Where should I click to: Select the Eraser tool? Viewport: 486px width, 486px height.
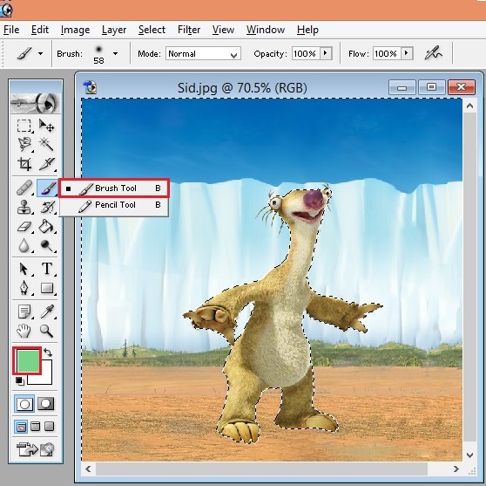coord(24,226)
